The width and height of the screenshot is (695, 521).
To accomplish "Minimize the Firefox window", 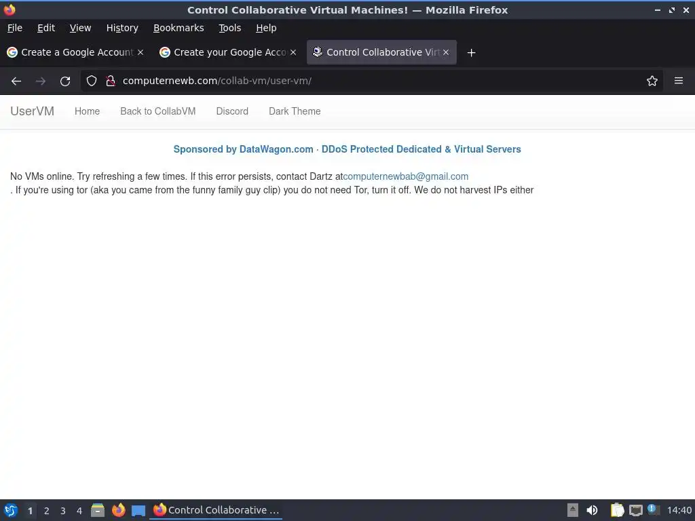I will pyautogui.click(x=658, y=9).
